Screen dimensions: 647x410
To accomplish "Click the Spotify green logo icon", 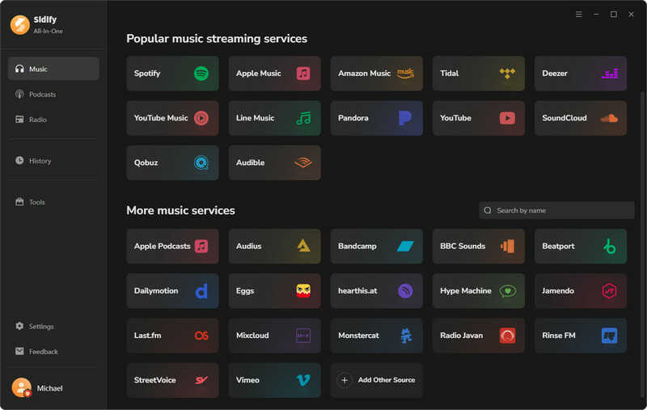I will (x=201, y=74).
